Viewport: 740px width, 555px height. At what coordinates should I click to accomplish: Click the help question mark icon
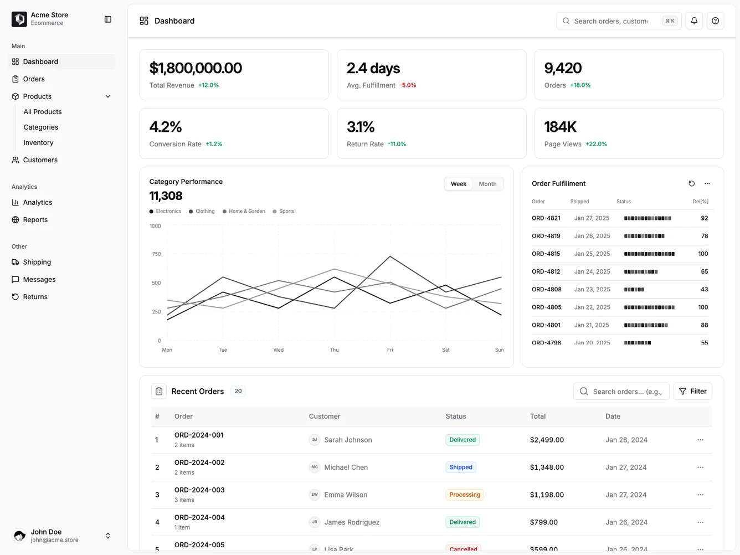715,20
